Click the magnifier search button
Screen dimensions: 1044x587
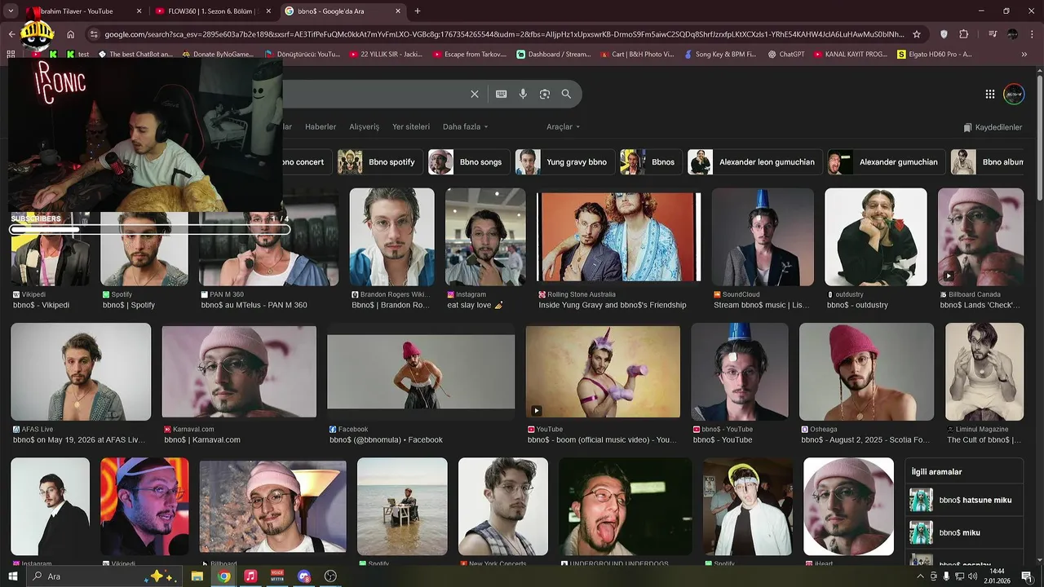point(566,94)
